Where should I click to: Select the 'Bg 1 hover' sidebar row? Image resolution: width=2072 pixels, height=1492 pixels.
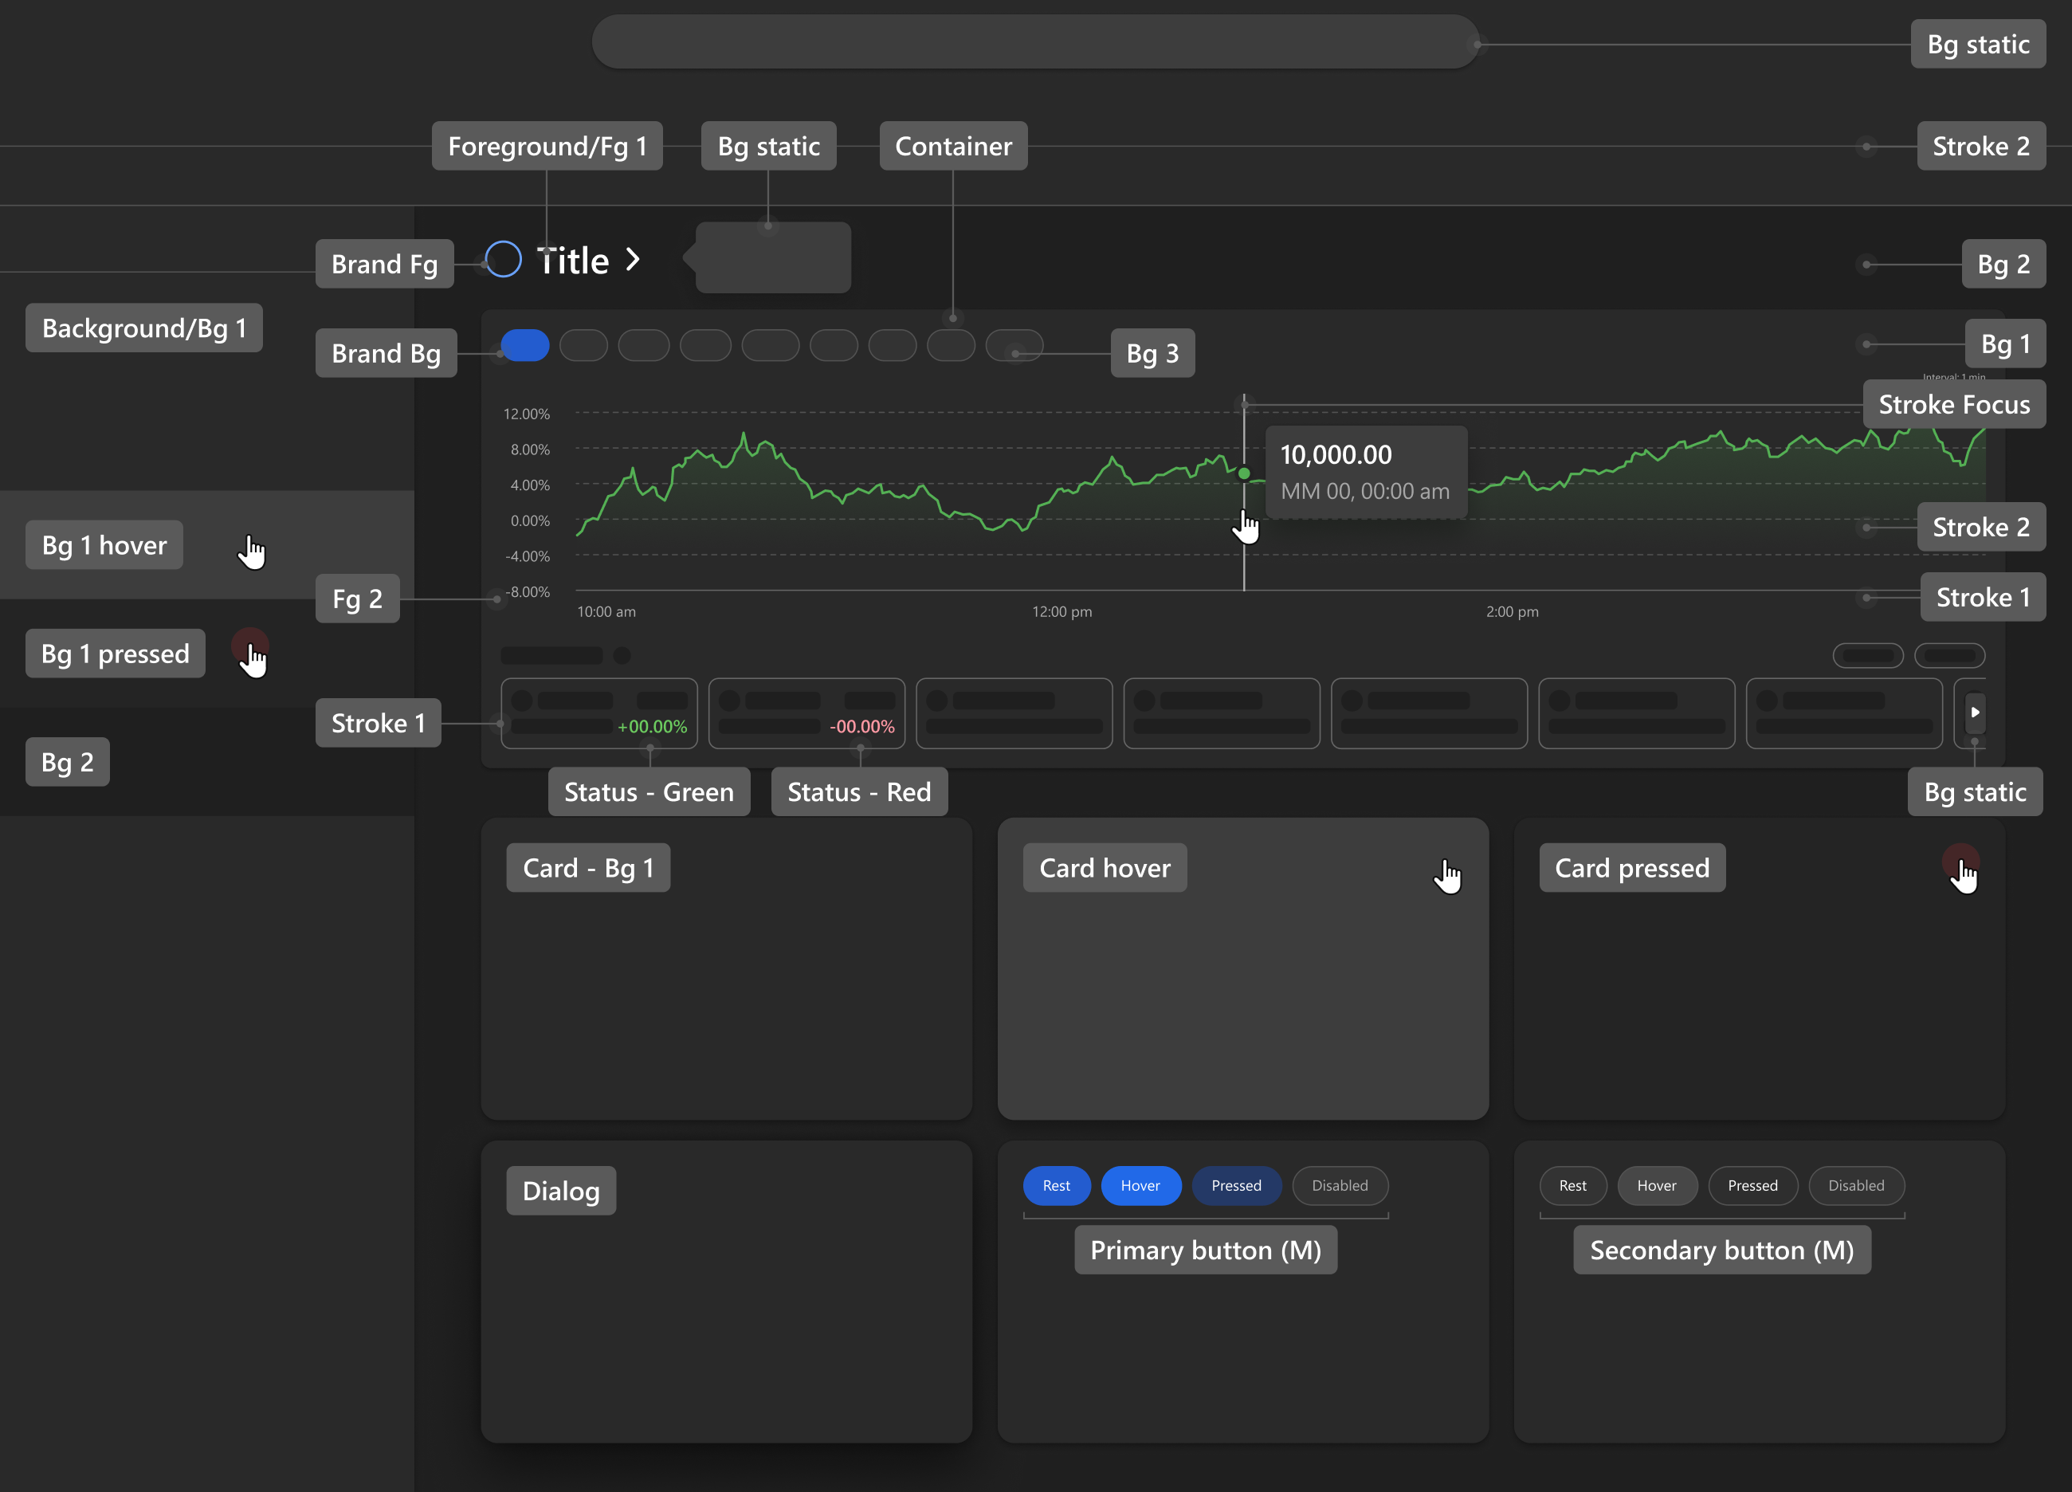pyautogui.click(x=206, y=544)
